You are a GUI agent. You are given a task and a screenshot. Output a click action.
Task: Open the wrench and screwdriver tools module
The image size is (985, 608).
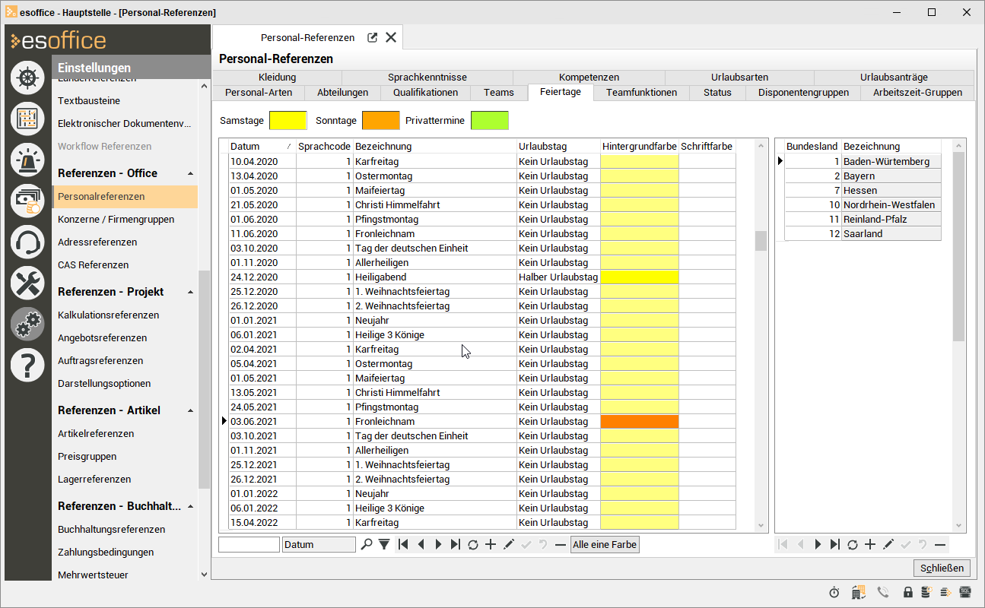click(27, 283)
